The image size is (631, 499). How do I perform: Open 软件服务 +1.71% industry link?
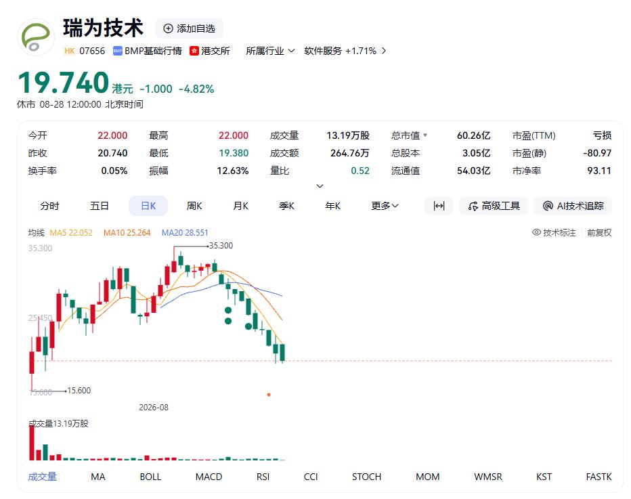(345, 51)
